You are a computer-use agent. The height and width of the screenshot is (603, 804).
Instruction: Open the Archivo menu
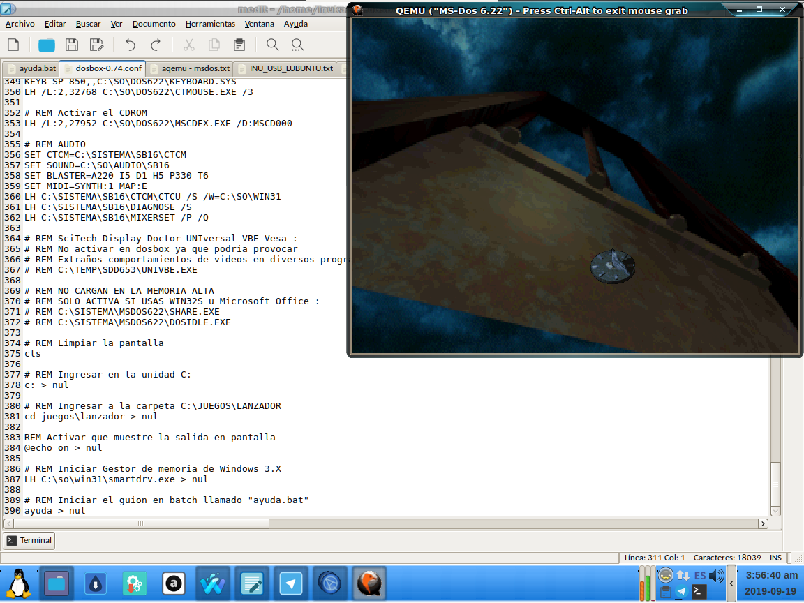(20, 24)
